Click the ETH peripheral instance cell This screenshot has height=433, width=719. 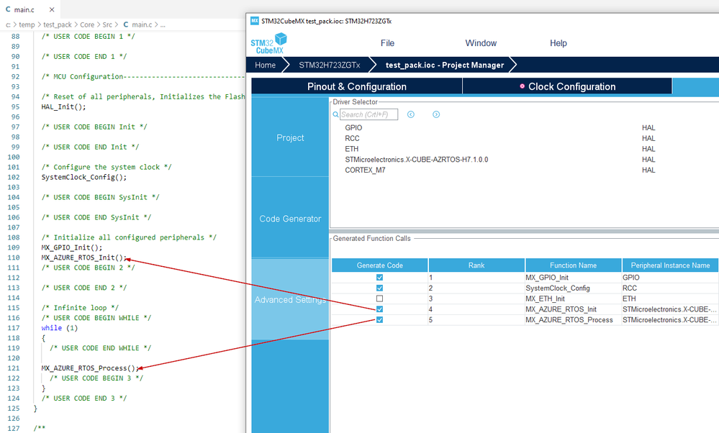[x=670, y=298]
